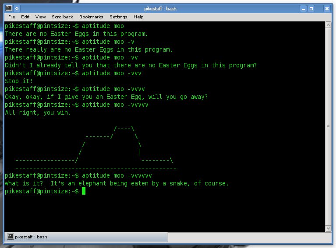The height and width of the screenshot is (248, 336).
Task: Maximize the pikestaff bash window
Action: tap(311, 9)
